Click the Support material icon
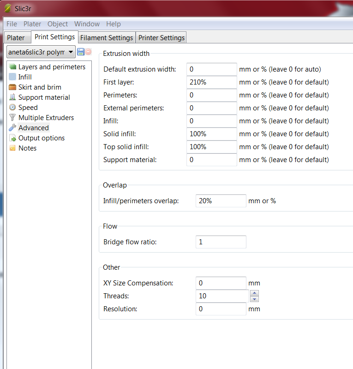The height and width of the screenshot is (369, 353). [12, 97]
